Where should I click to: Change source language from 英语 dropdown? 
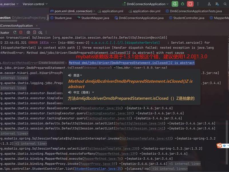(77, 75)
